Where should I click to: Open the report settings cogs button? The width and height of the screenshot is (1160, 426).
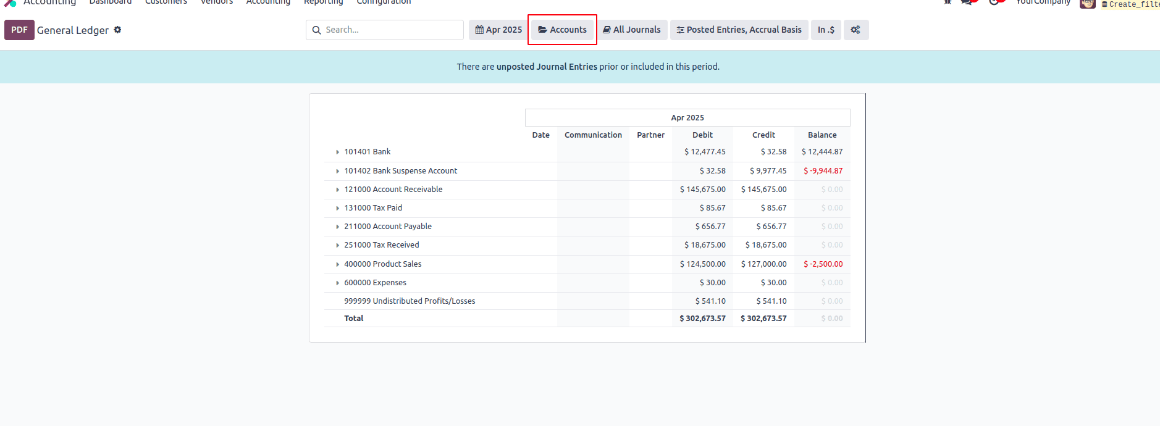click(855, 30)
